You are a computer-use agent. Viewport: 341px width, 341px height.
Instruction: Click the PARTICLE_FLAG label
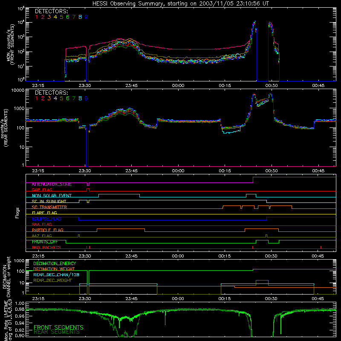48,230
